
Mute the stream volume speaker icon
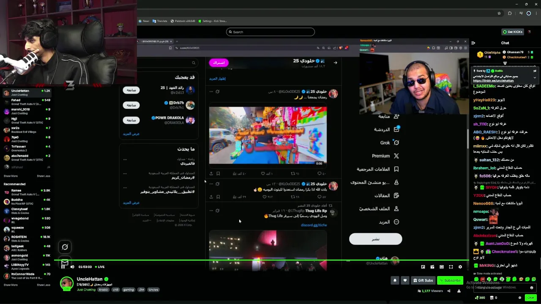click(x=72, y=267)
